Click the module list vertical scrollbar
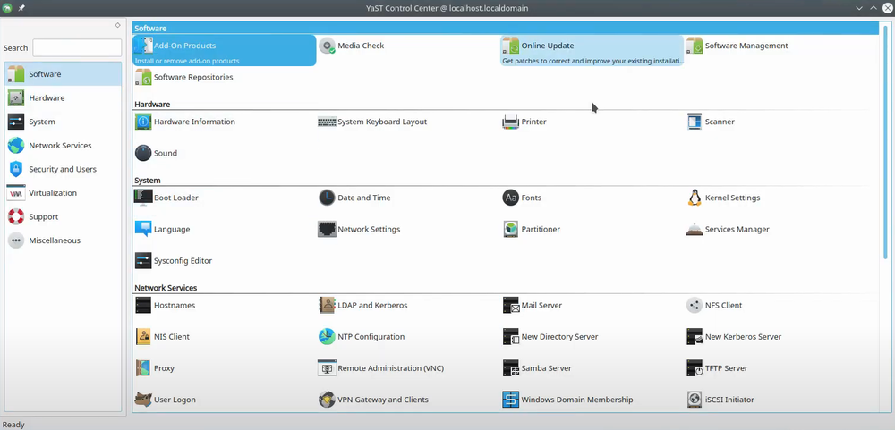Screen dimensions: 895x430 tap(885, 142)
